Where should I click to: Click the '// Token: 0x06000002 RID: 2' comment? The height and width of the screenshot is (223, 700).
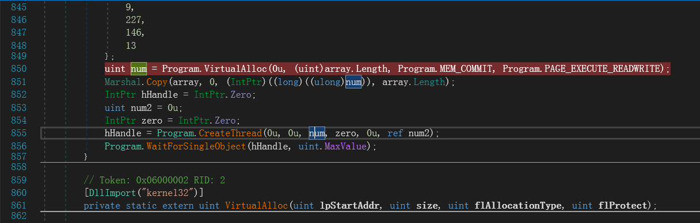154,180
